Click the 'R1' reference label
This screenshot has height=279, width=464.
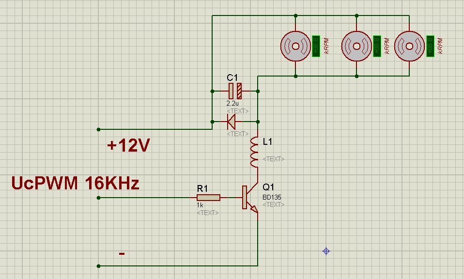[x=202, y=188]
